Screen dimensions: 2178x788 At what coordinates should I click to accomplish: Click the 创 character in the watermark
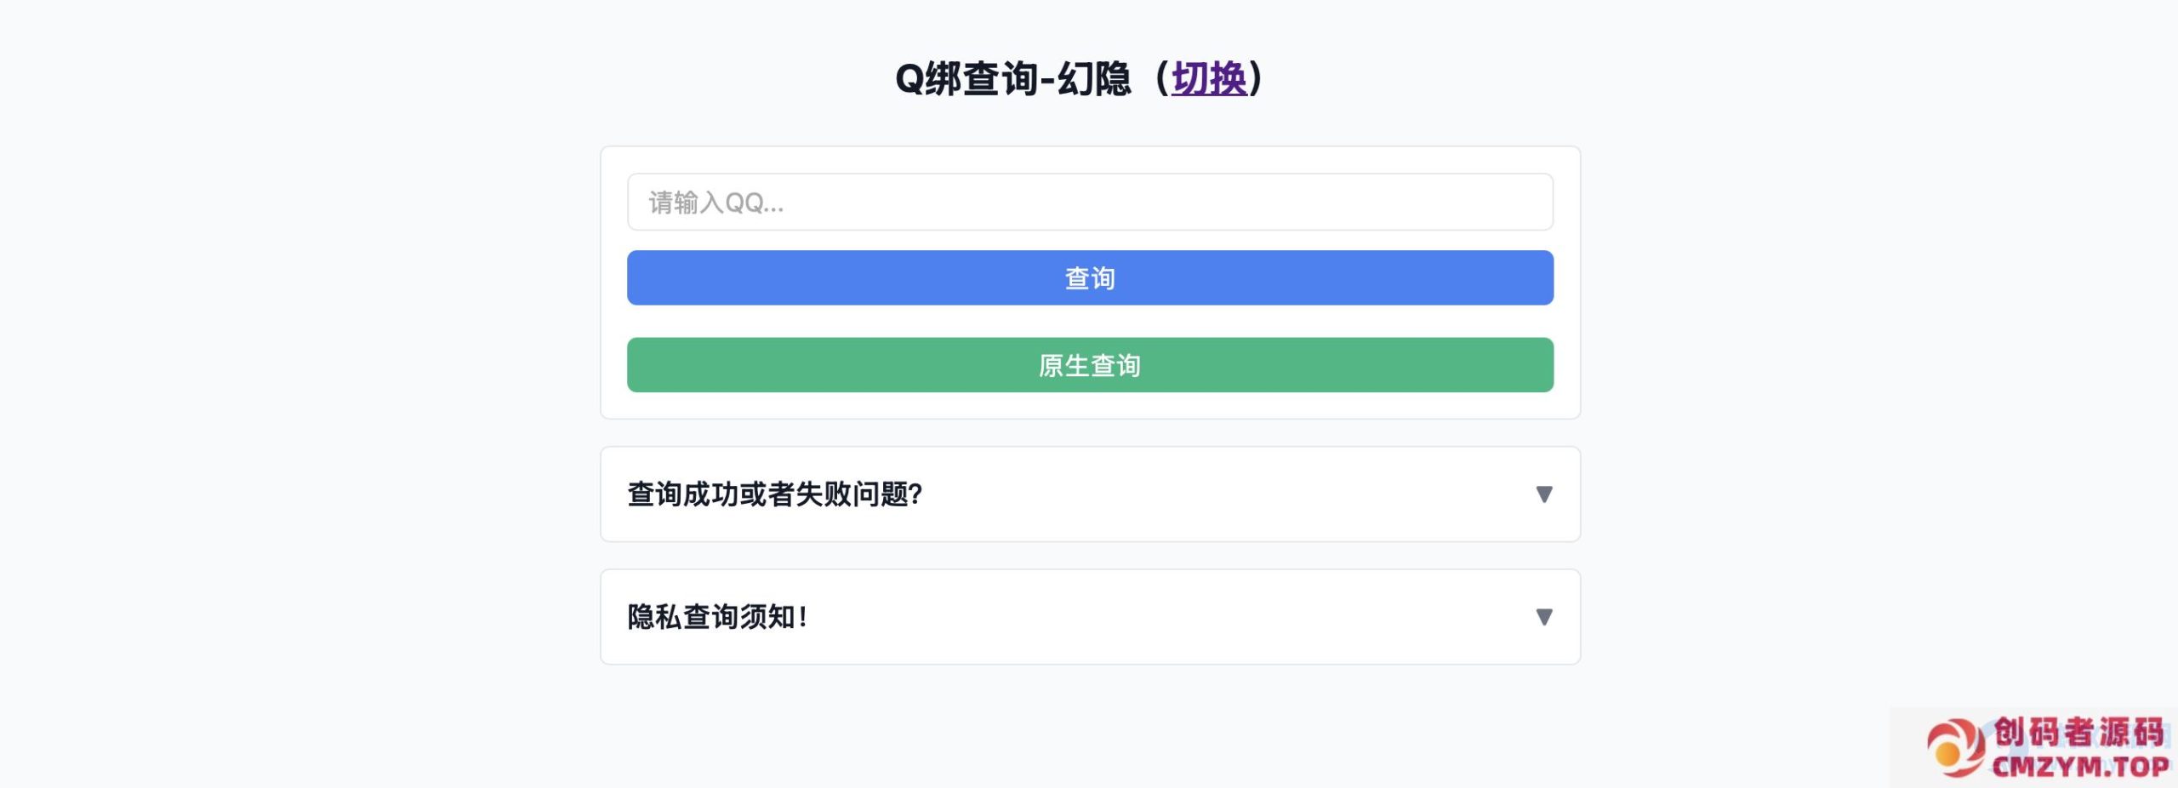click(2010, 732)
